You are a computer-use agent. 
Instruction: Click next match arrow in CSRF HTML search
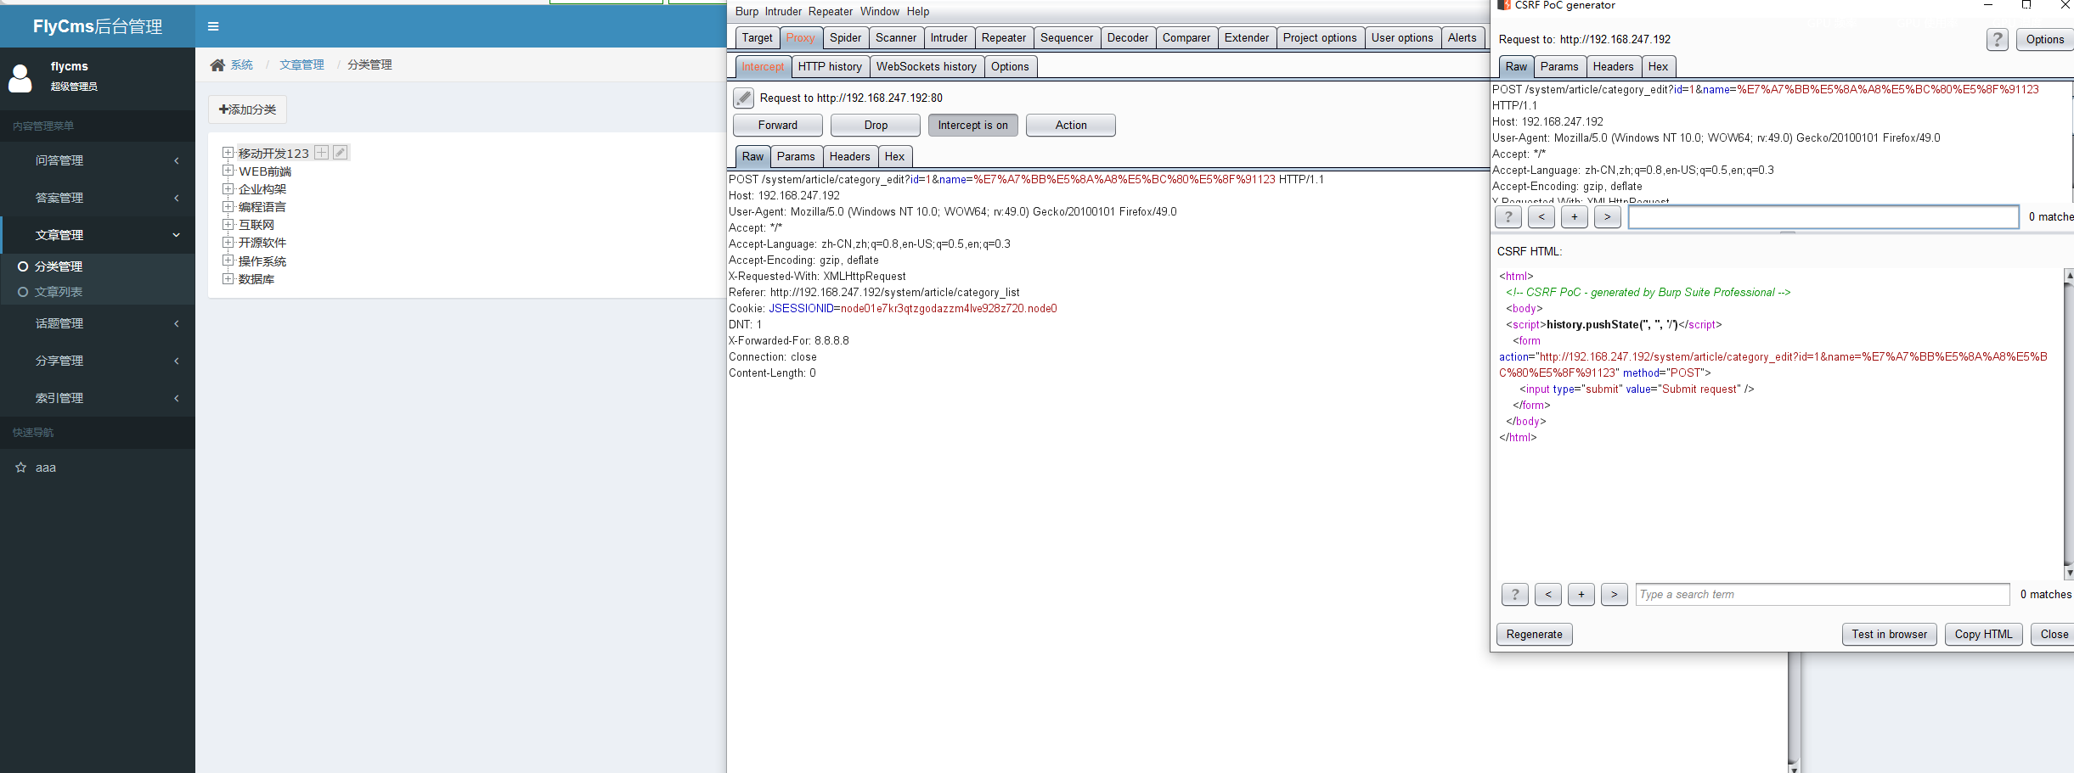[1615, 595]
